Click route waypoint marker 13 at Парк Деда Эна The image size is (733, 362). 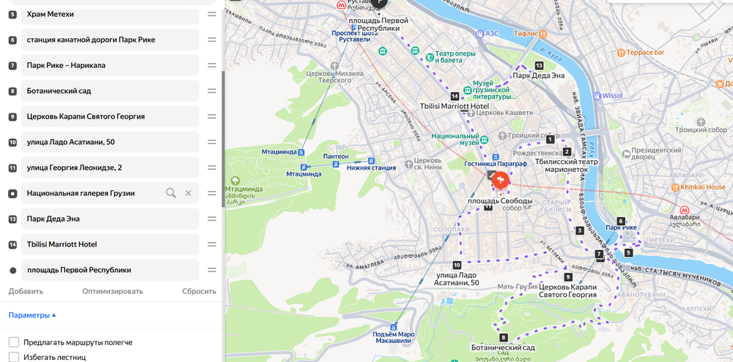coord(539,66)
